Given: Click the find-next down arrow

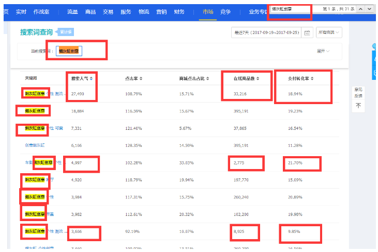Looking at the screenshot, I should 370,9.
